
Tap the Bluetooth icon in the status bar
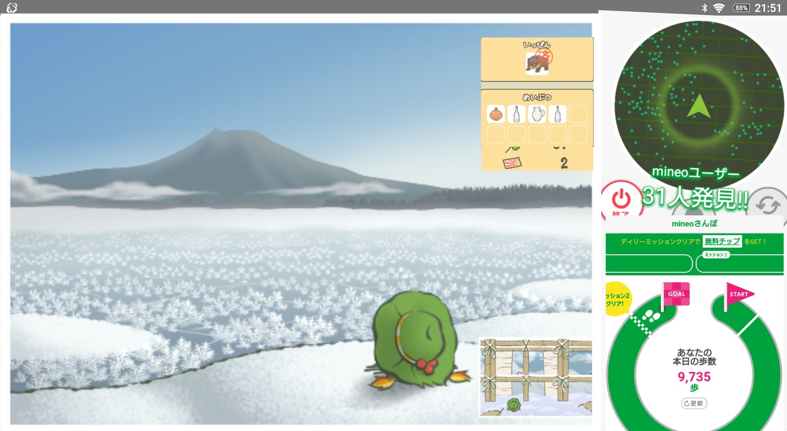(704, 8)
